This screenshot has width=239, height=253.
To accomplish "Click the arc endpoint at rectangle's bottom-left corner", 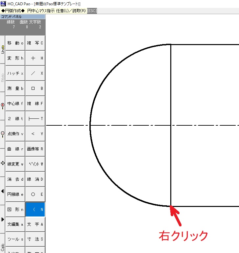I will click(x=171, y=206).
